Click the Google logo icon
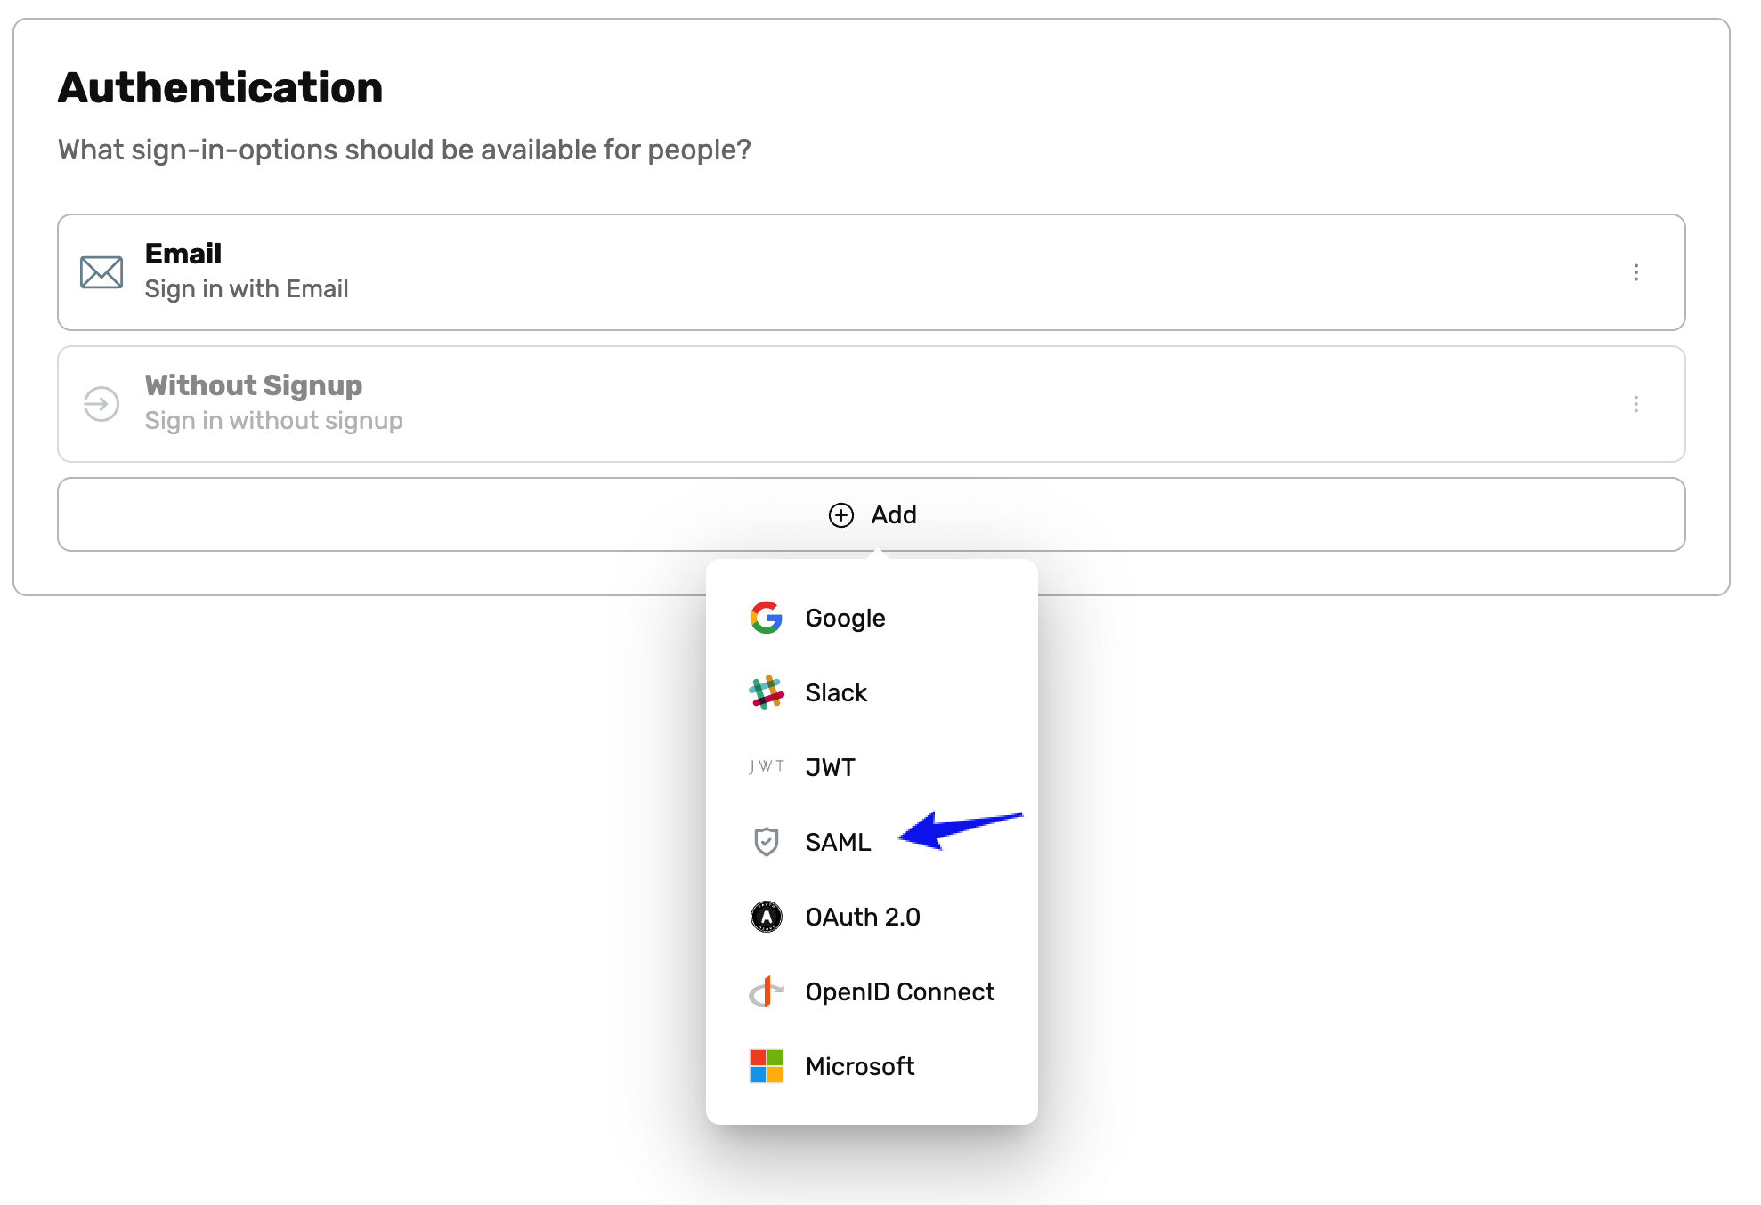 tap(766, 618)
